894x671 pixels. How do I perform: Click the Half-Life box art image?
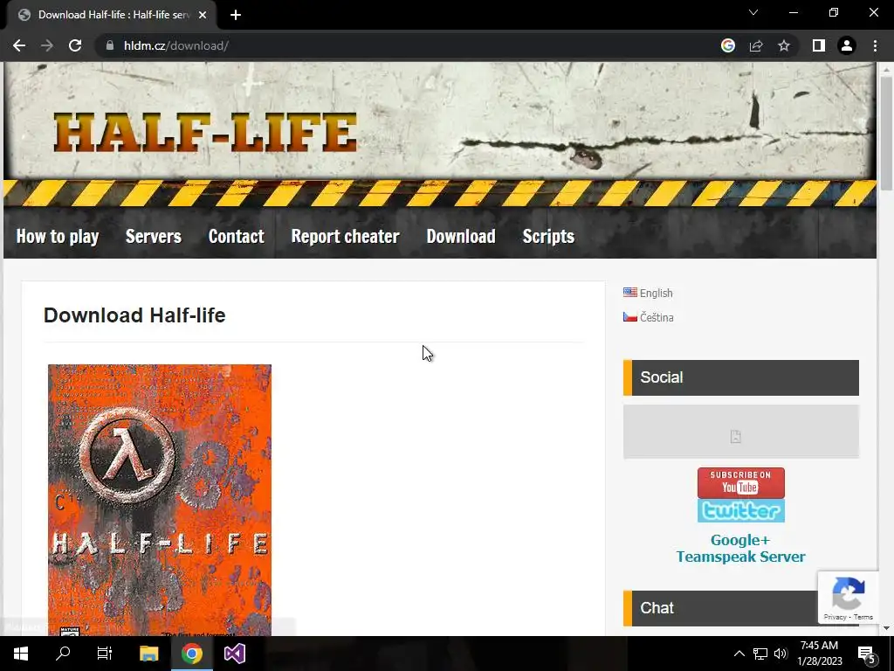point(160,500)
